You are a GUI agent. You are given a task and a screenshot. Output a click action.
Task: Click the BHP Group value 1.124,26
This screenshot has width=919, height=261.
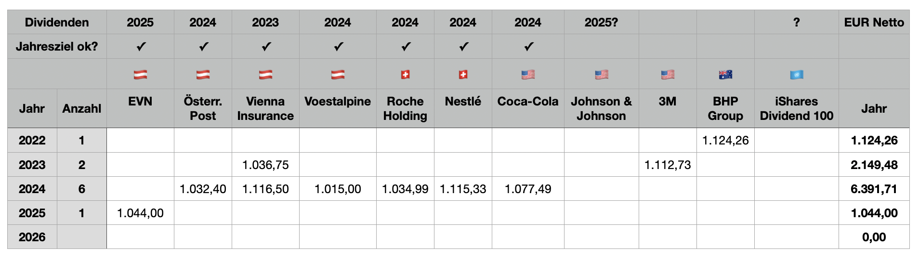pyautogui.click(x=725, y=140)
